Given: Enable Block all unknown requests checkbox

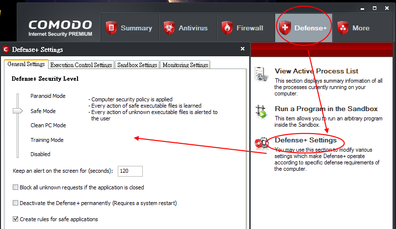Looking at the screenshot, I should pyautogui.click(x=15, y=187).
